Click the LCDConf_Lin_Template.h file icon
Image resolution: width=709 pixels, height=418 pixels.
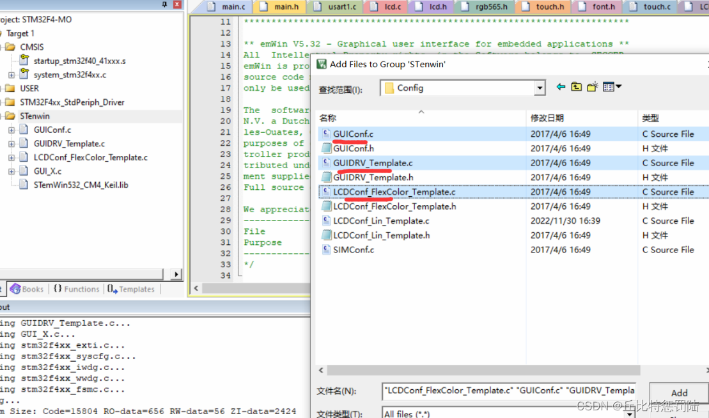tap(326, 235)
